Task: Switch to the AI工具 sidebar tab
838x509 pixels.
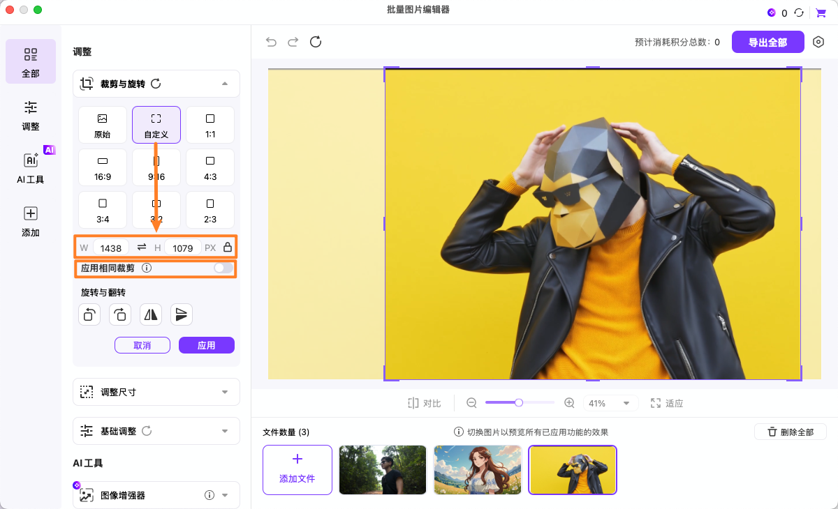Action: pos(31,167)
